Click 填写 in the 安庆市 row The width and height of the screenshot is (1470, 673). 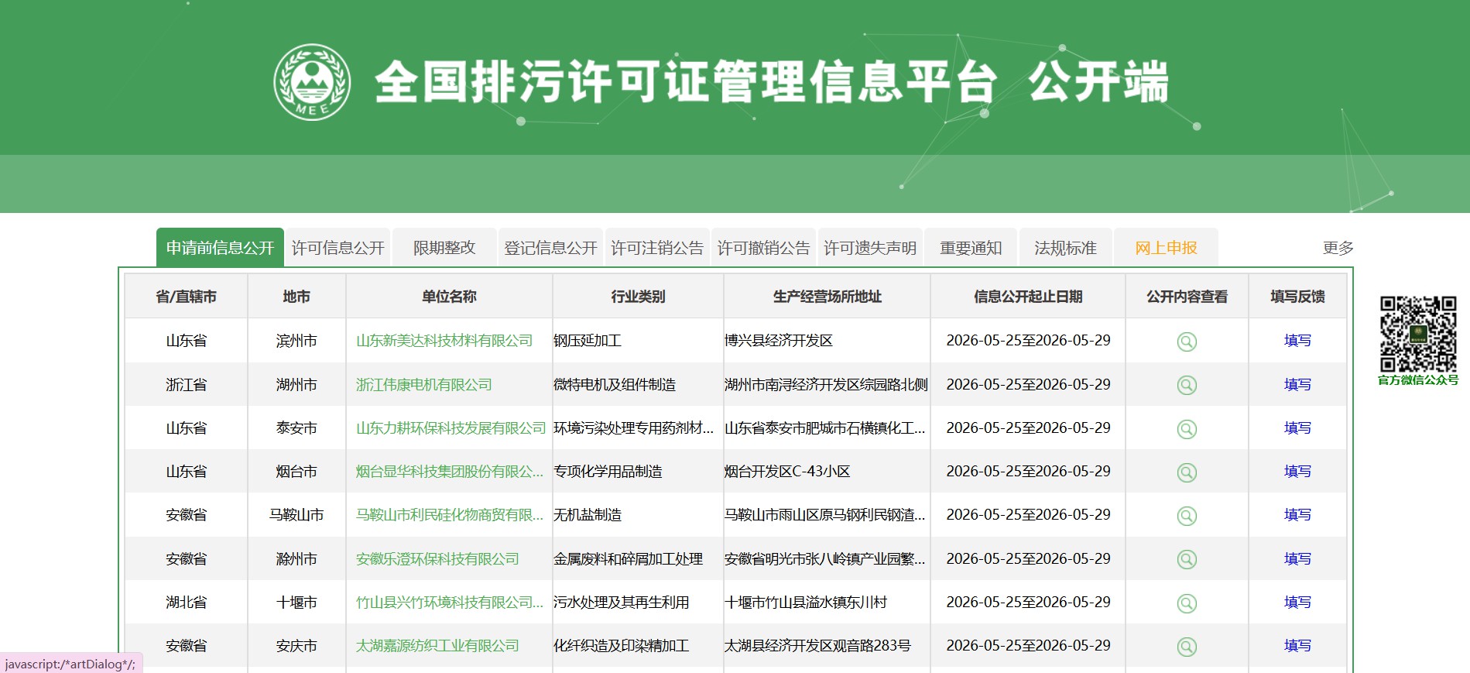tap(1297, 646)
